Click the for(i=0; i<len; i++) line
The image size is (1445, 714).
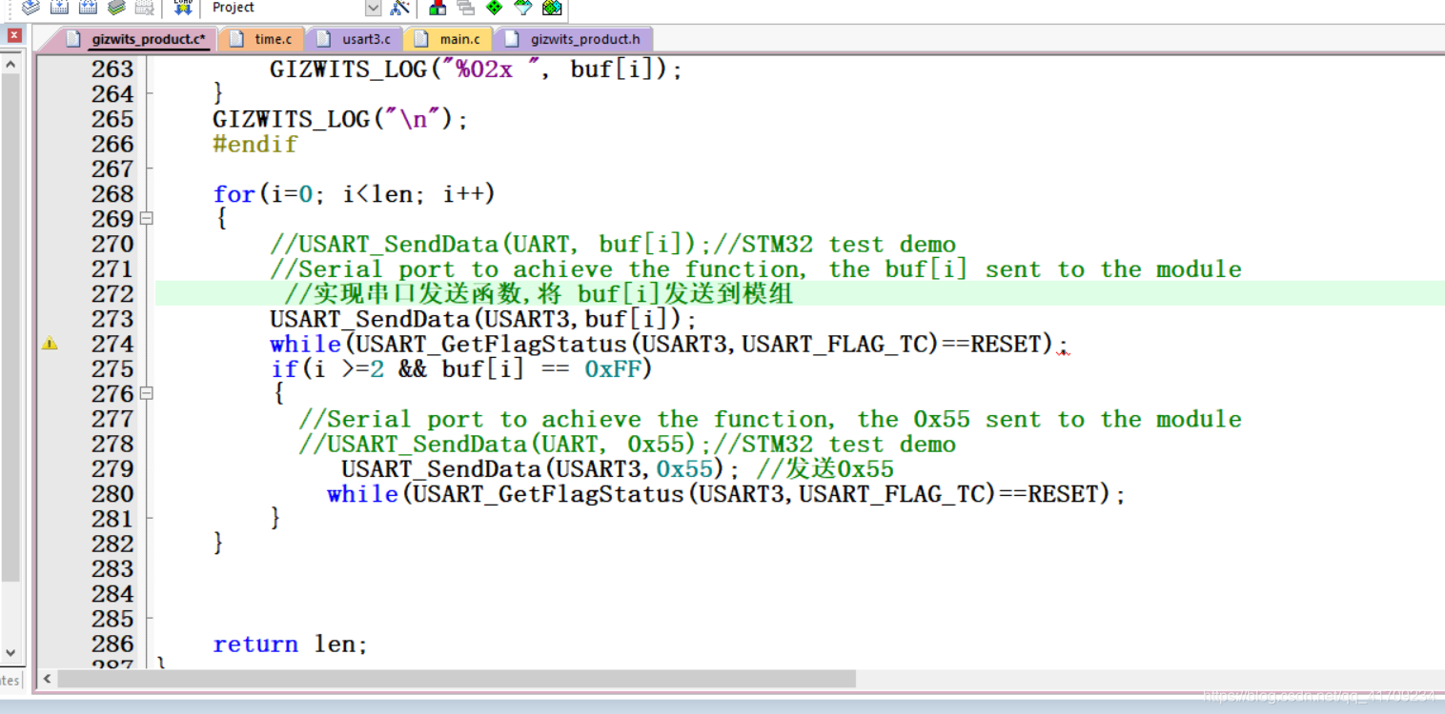click(x=355, y=194)
